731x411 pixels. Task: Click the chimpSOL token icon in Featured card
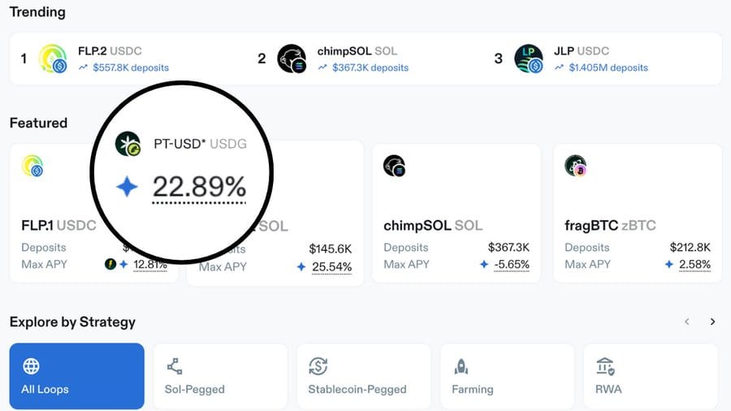click(x=395, y=166)
